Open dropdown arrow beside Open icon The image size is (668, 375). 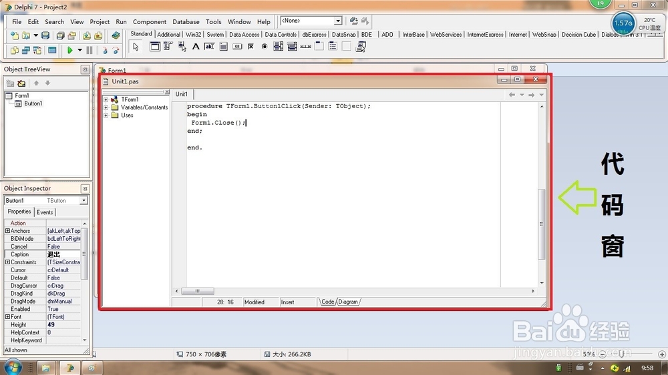click(36, 36)
